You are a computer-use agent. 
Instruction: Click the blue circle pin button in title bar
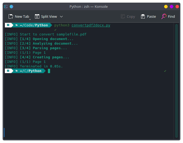(11, 7)
